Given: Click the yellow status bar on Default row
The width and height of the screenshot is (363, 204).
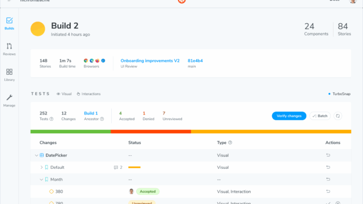Looking at the screenshot, I should point(134,167).
